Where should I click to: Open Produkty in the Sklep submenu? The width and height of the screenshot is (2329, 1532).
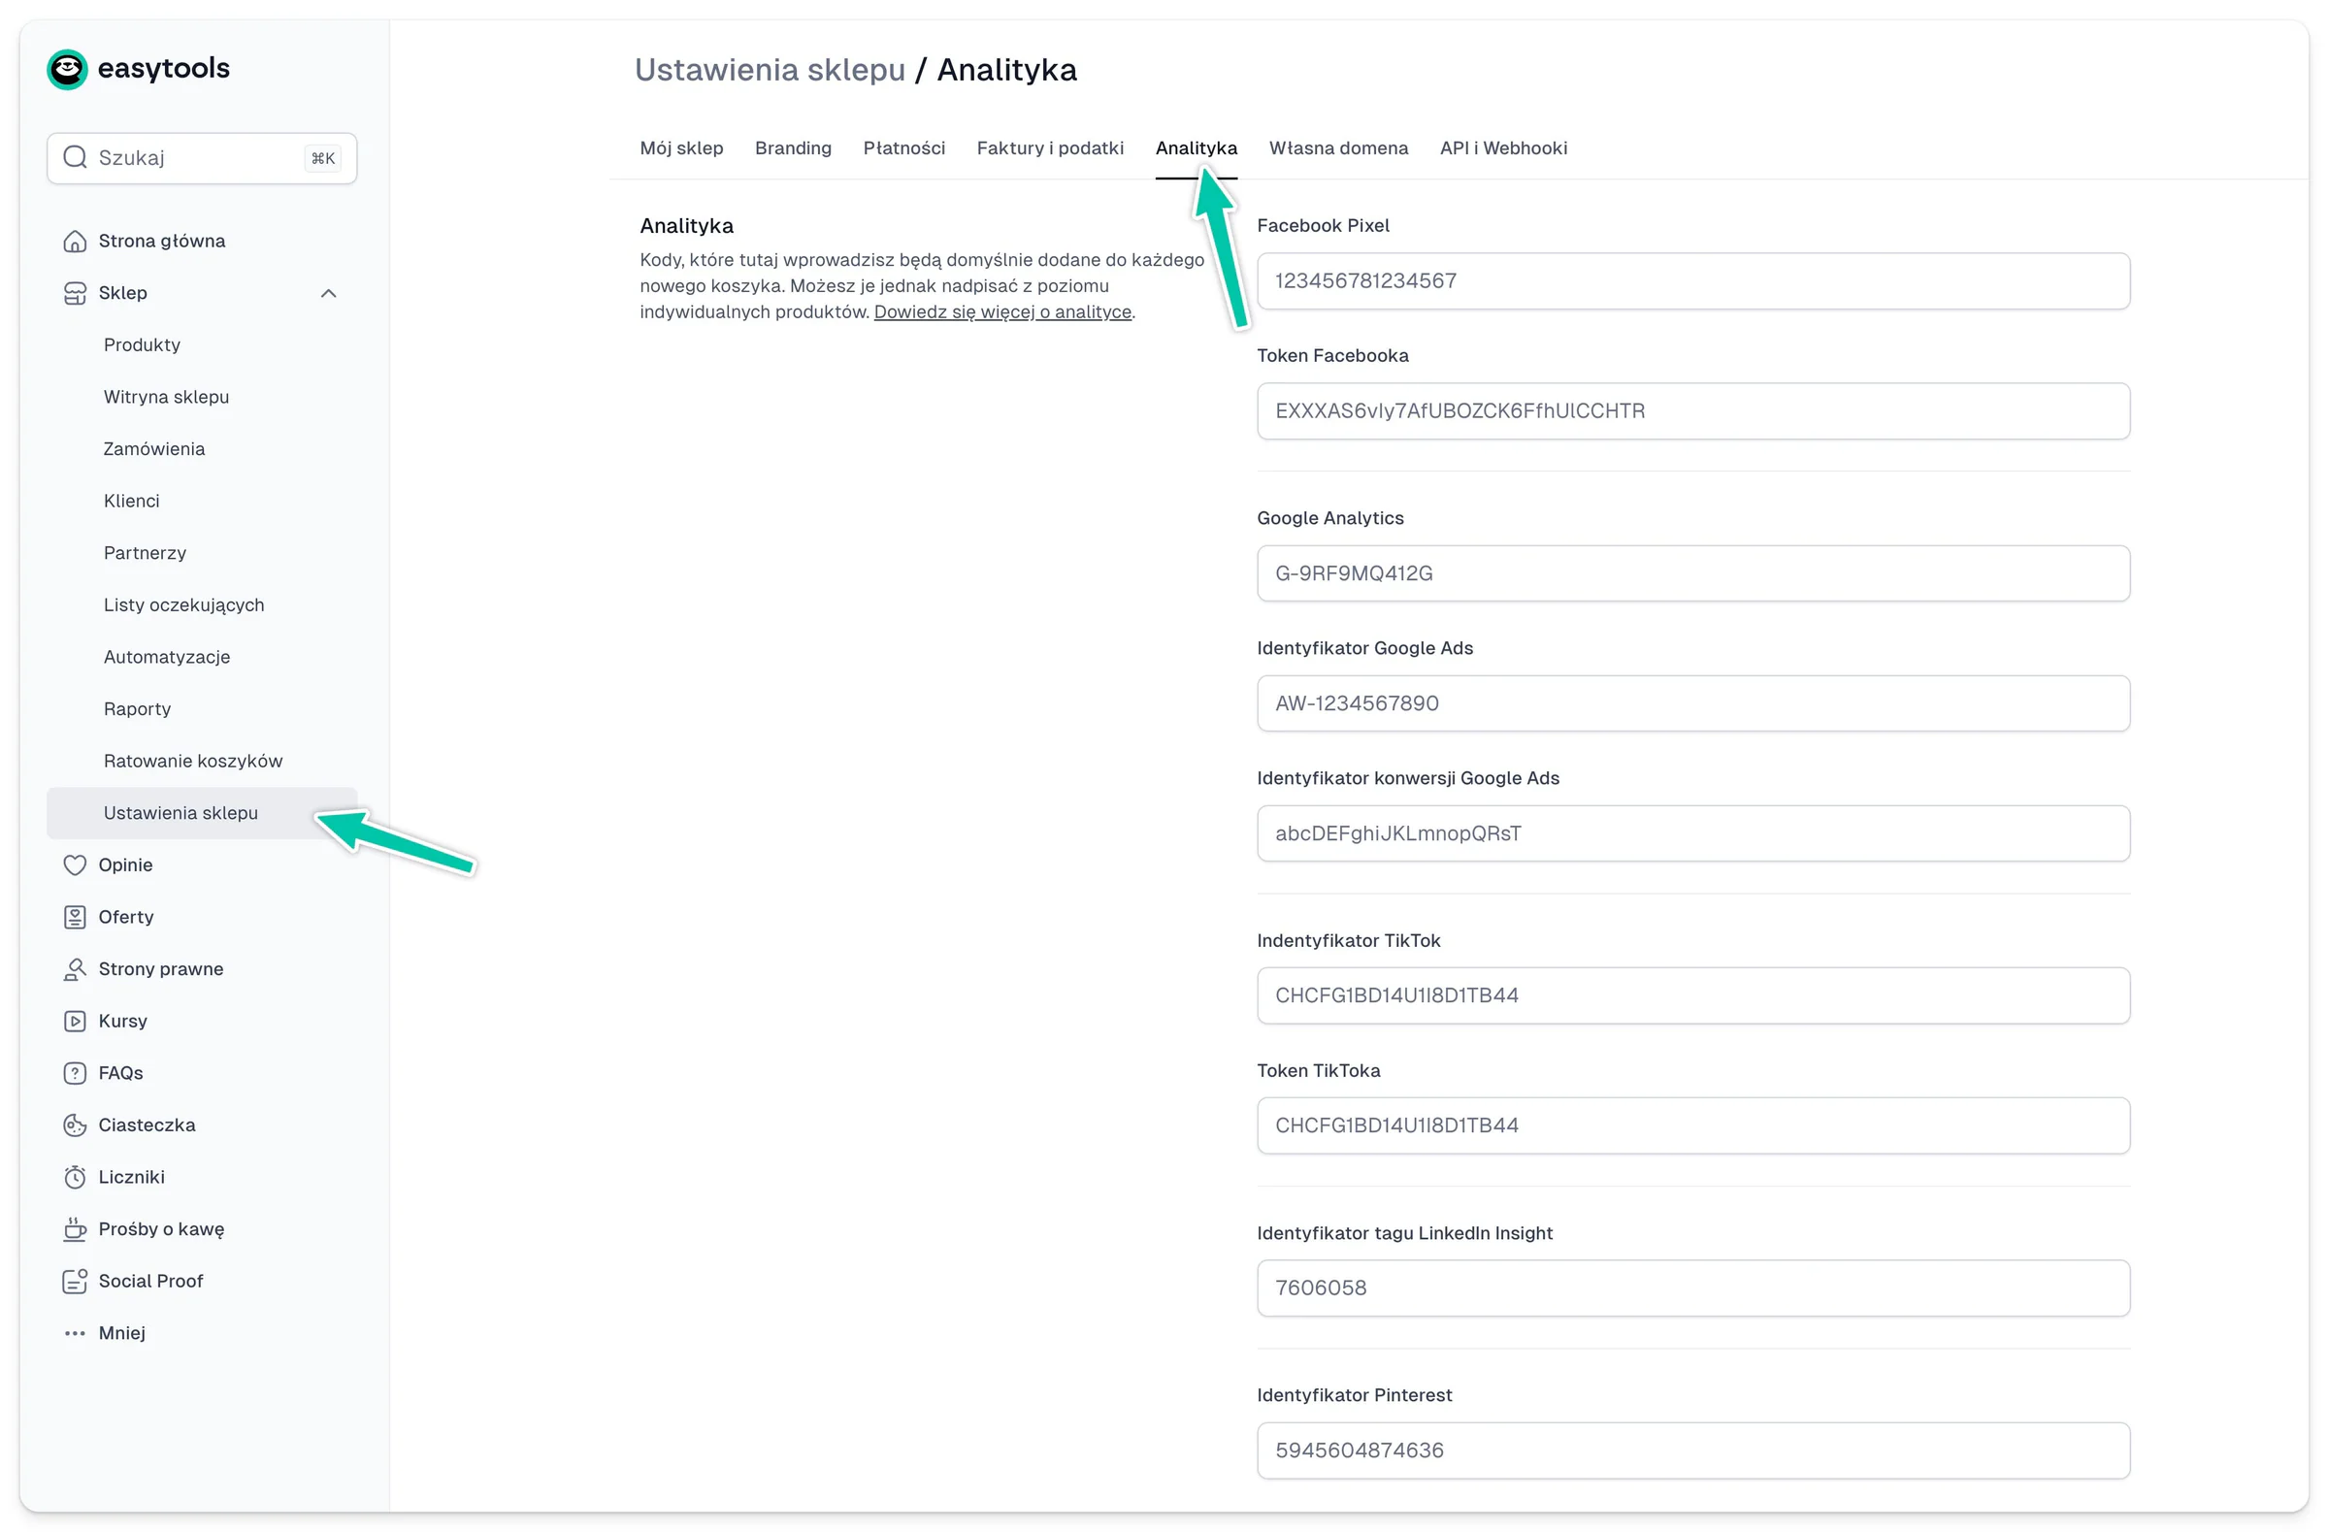tap(142, 344)
